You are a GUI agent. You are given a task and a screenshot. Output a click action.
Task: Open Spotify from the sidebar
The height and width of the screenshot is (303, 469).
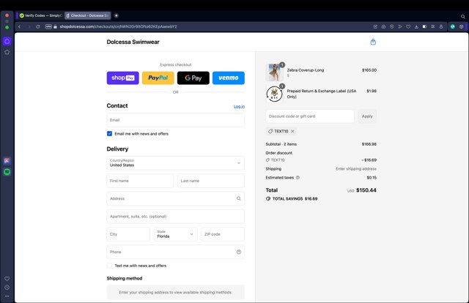(x=7, y=172)
